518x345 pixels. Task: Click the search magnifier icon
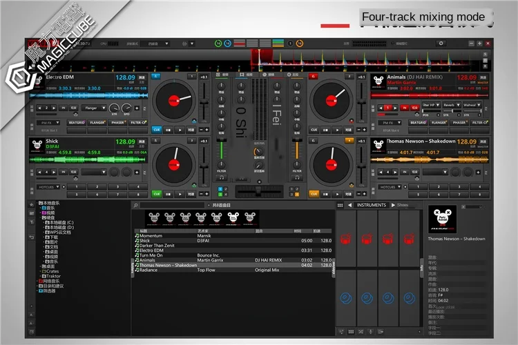point(135,206)
